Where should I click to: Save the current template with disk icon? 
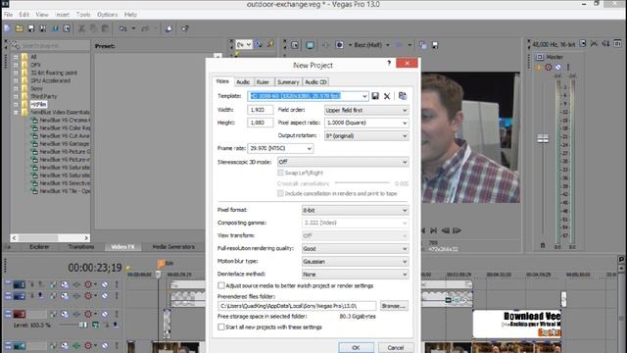click(375, 96)
